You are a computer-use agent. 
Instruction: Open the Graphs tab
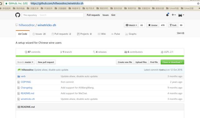coord(131,34)
